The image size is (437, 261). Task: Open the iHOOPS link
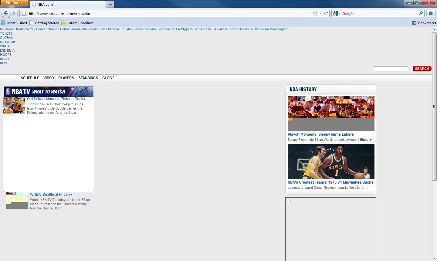(x=6, y=55)
